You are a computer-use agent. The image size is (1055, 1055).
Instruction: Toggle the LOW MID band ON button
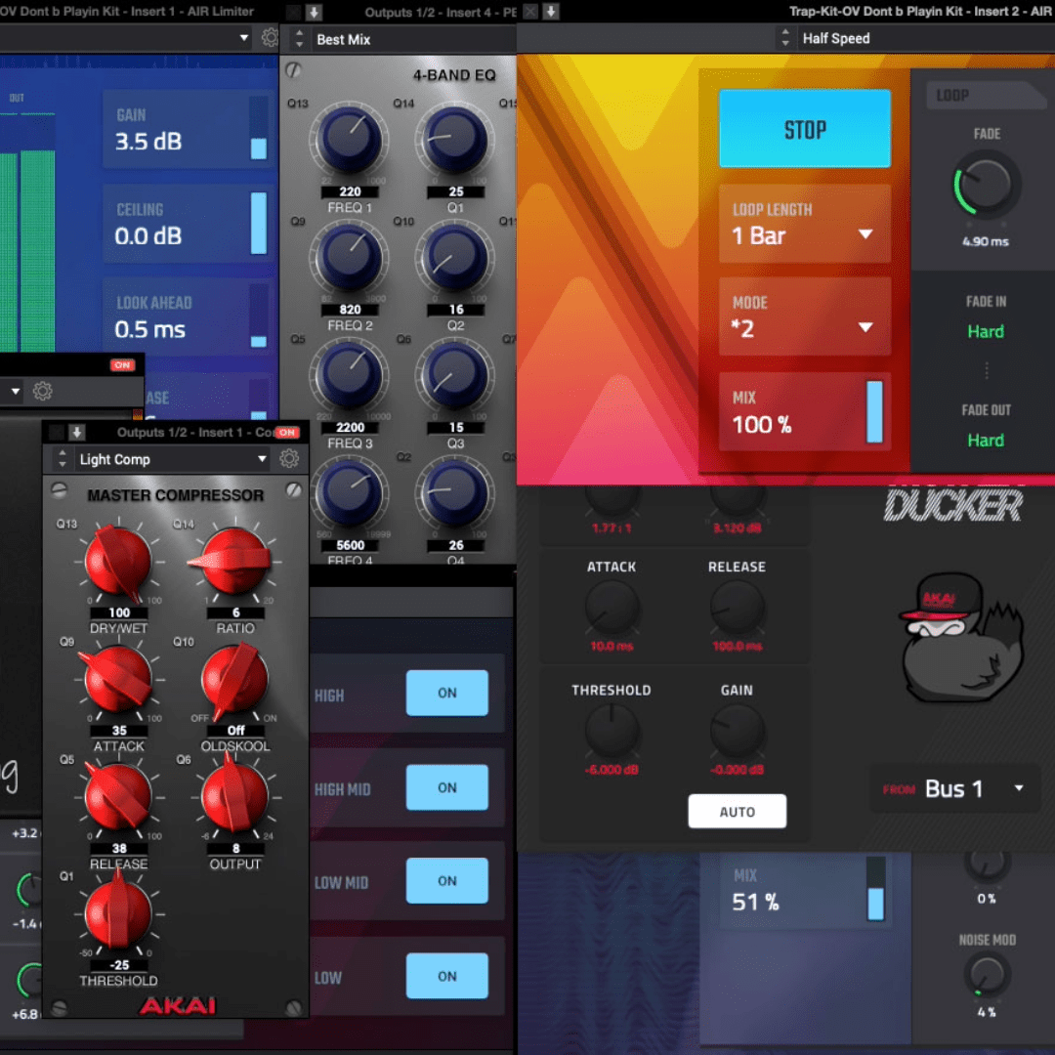pyautogui.click(x=446, y=881)
